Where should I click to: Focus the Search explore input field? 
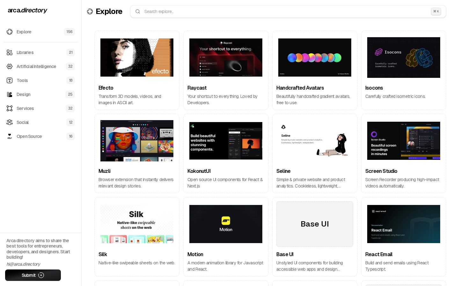tap(288, 11)
